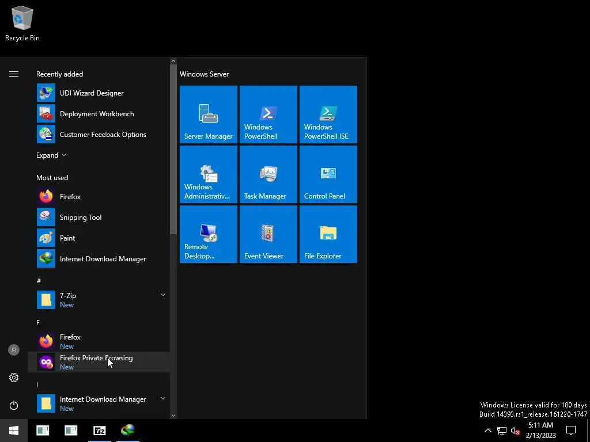This screenshot has width=590, height=442.
Task: Open the Recycle Bin desktop icon
Action: [22, 23]
